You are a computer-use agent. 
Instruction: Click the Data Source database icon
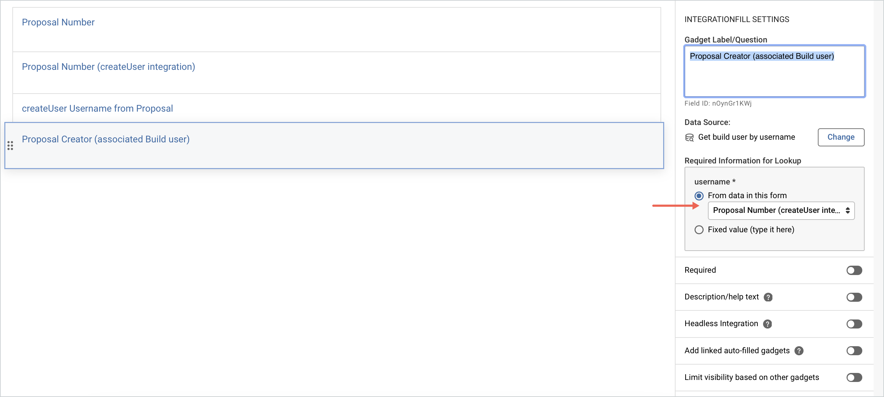pos(689,137)
